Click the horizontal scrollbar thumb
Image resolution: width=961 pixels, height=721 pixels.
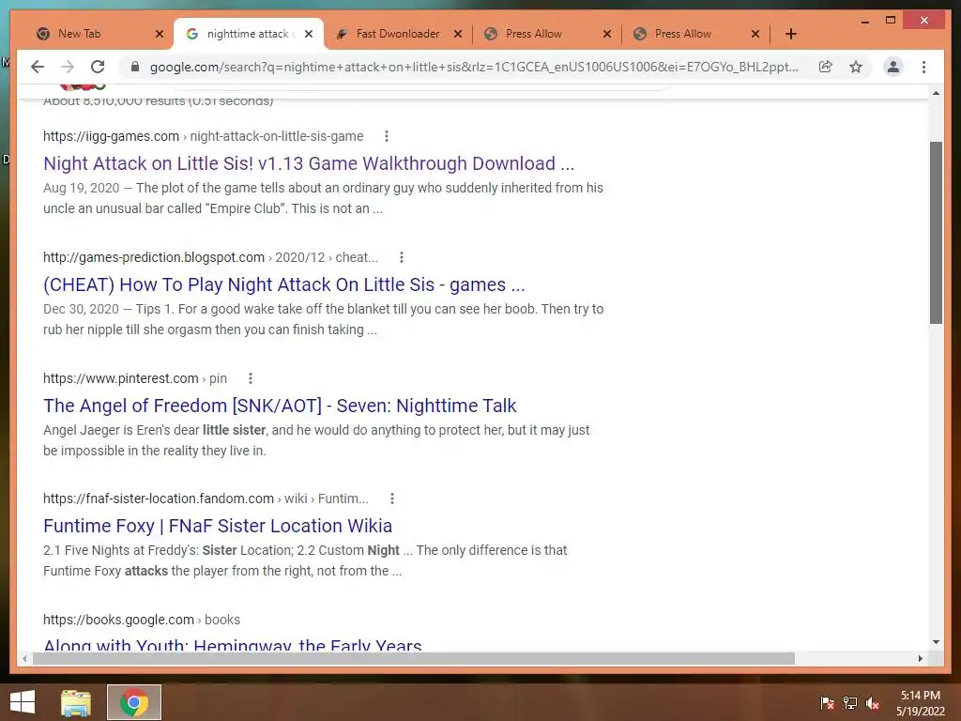coord(414,658)
